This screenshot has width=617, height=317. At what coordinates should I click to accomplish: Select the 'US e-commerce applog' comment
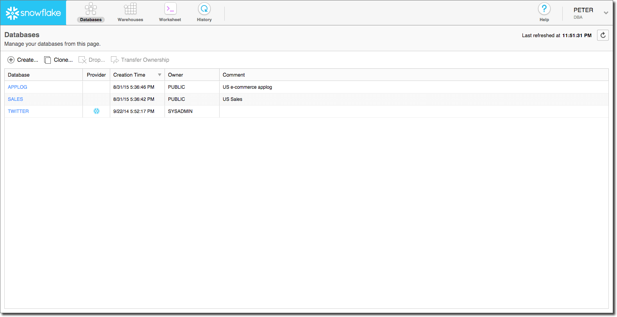click(x=247, y=87)
